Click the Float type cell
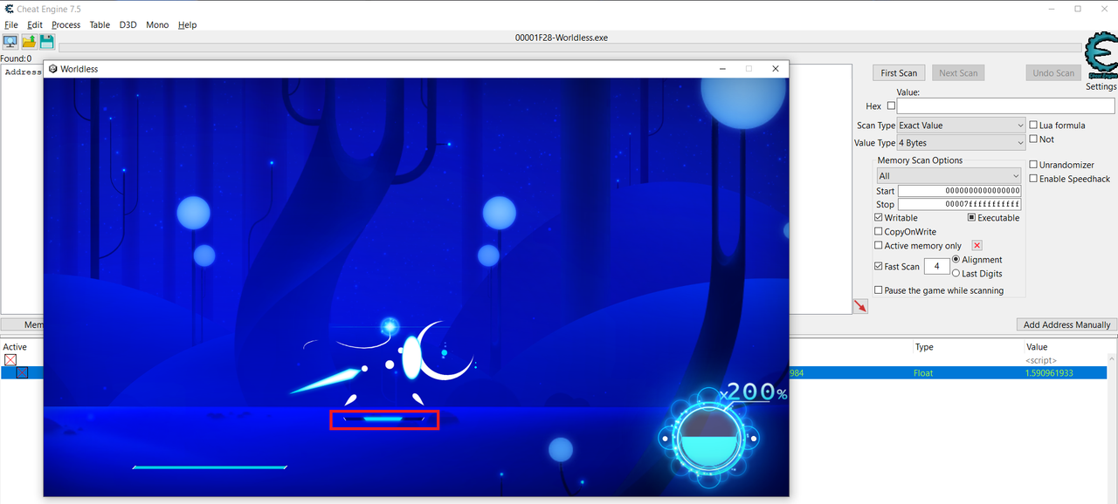Viewport: 1118px width, 504px height. (x=923, y=373)
